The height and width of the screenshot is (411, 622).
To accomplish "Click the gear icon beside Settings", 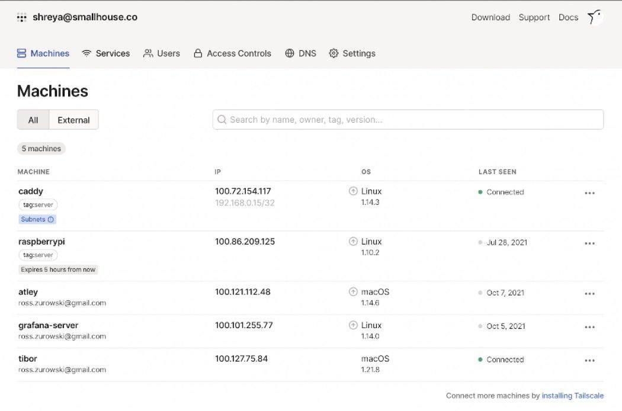I will pyautogui.click(x=332, y=53).
